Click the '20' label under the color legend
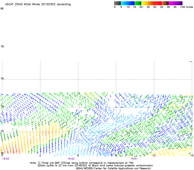 coord(141,7)
